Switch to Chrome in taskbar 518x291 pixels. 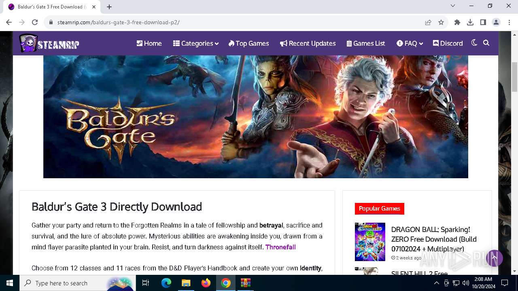pyautogui.click(x=226, y=283)
